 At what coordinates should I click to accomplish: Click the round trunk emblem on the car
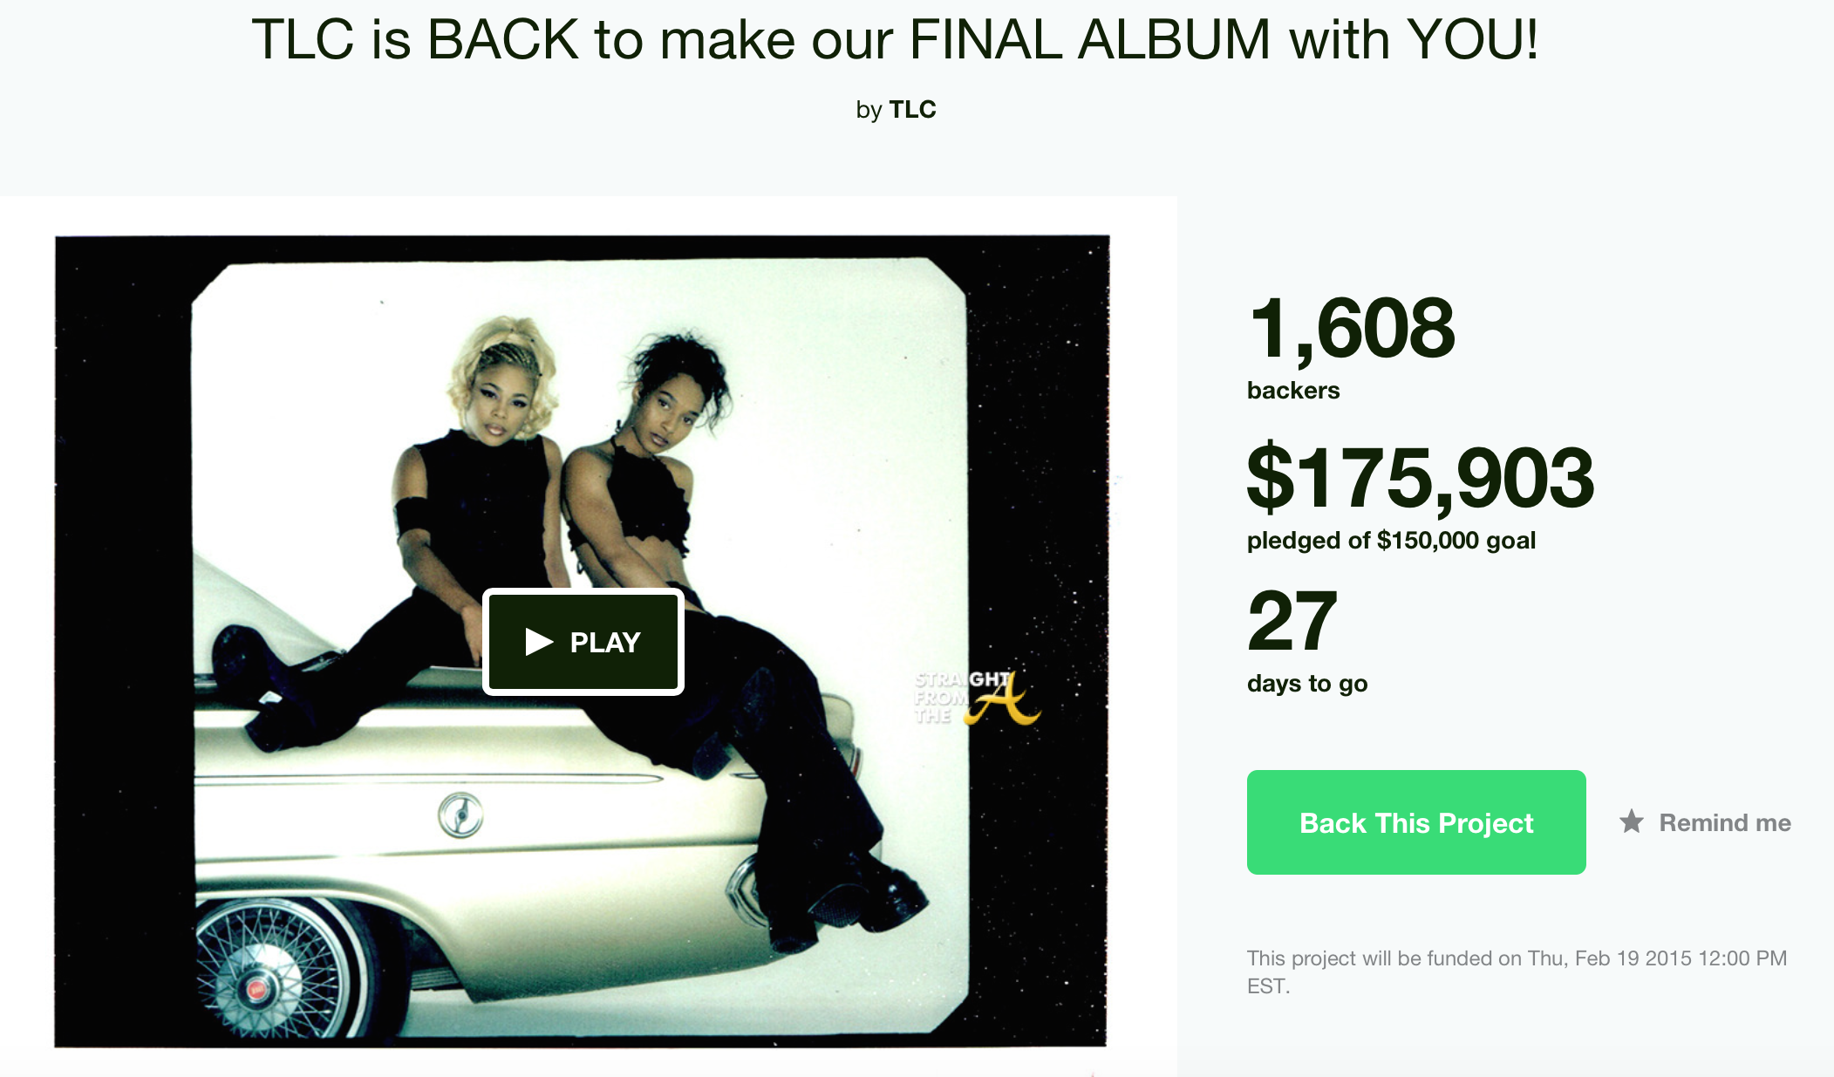pyautogui.click(x=460, y=815)
